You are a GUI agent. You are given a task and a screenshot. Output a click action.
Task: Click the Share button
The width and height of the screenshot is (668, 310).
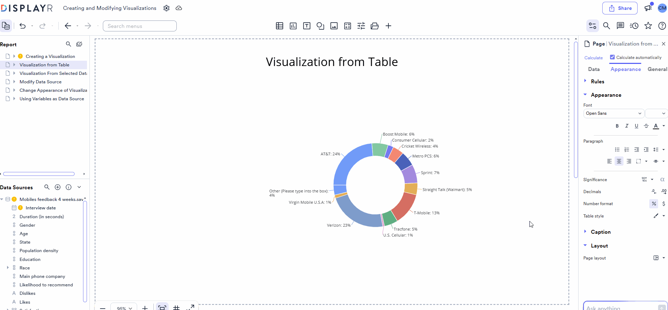click(620, 8)
